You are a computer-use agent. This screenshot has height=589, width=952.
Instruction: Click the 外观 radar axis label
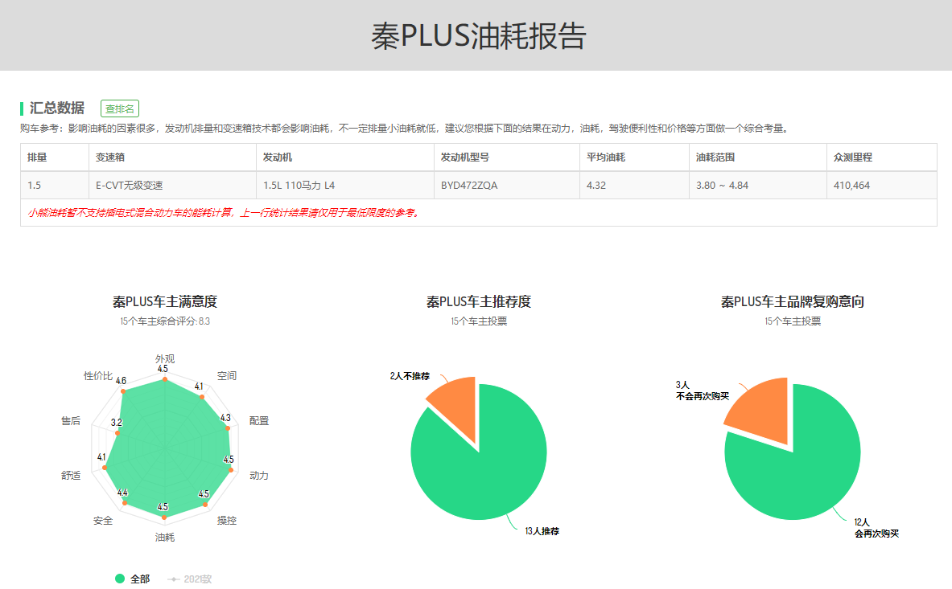[x=164, y=358]
